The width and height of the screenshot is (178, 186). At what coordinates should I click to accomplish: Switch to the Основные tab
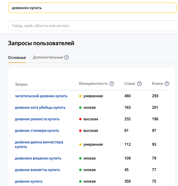17,58
